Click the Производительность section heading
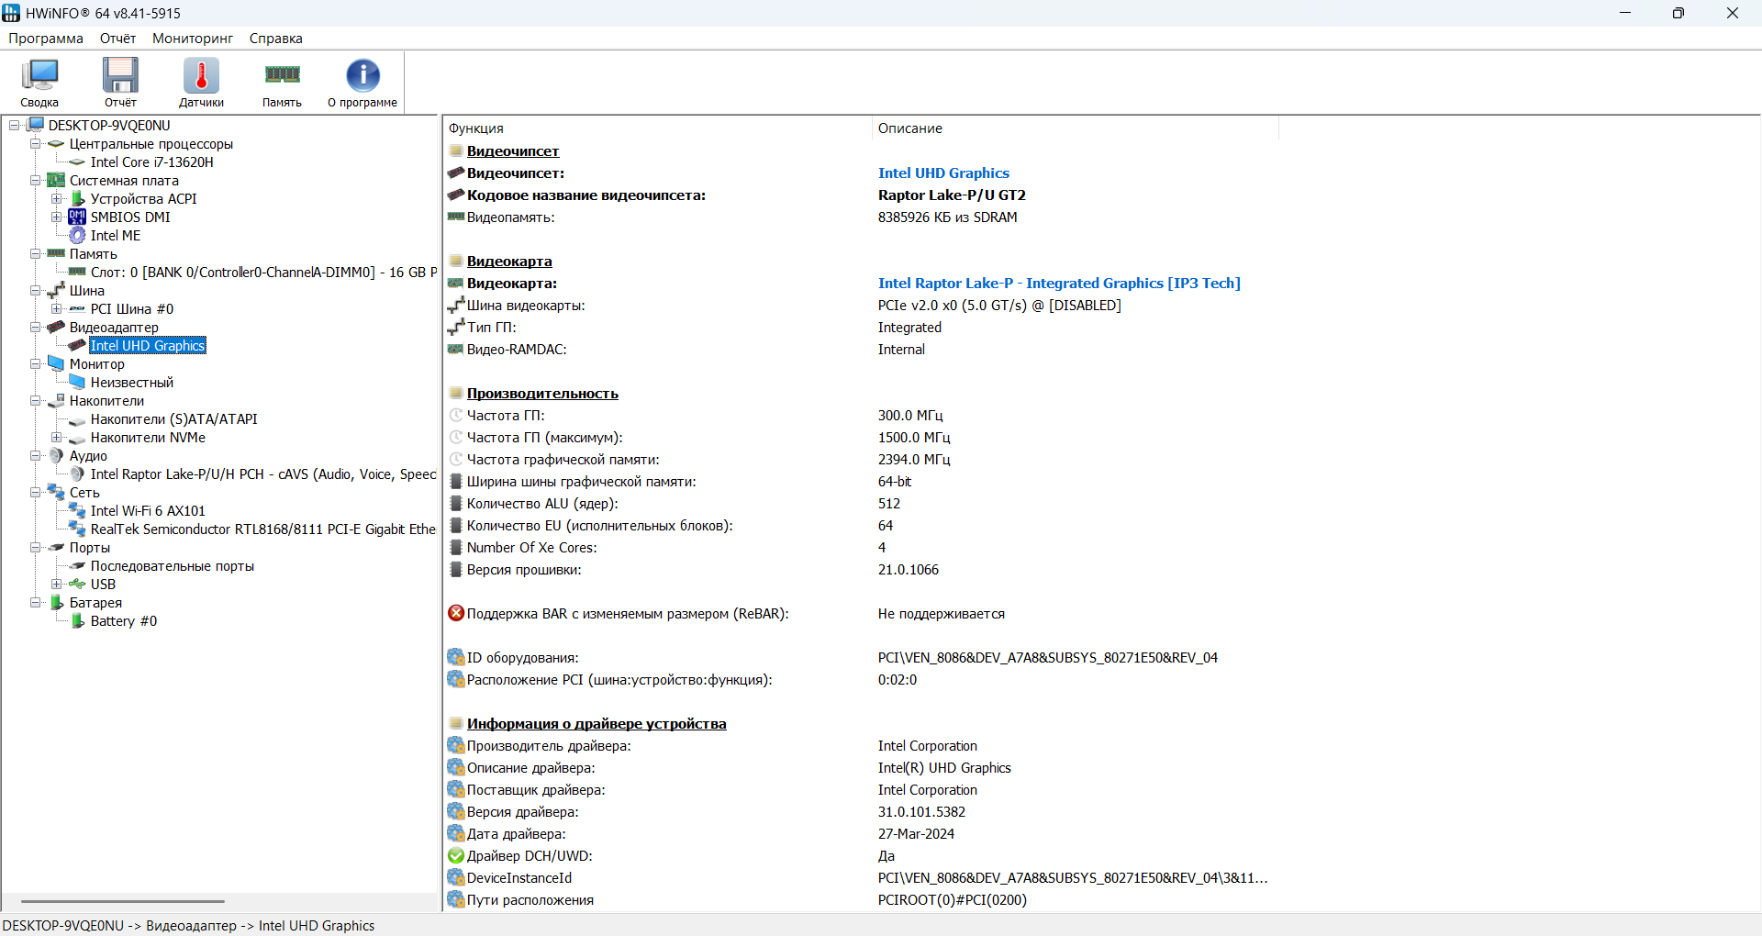 pos(542,393)
